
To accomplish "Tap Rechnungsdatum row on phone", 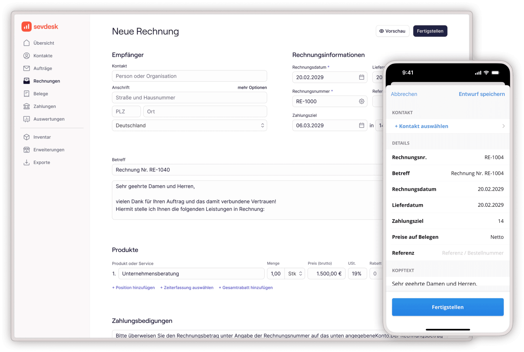I will tap(448, 189).
